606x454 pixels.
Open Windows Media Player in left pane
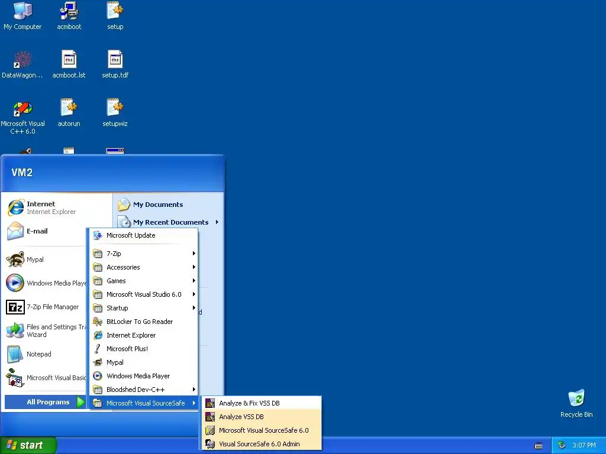(x=46, y=283)
